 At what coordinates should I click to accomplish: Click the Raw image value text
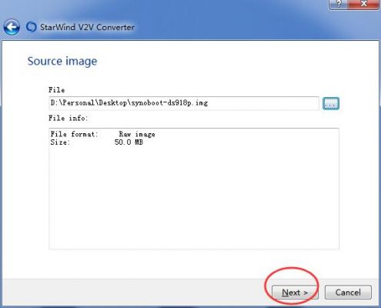[x=137, y=134]
